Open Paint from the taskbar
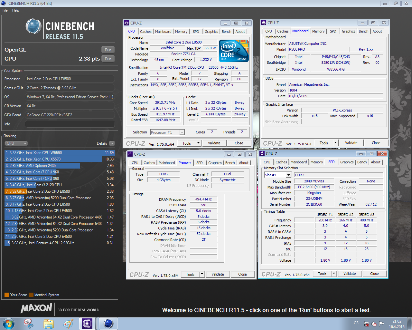412x330 pixels. (68, 324)
